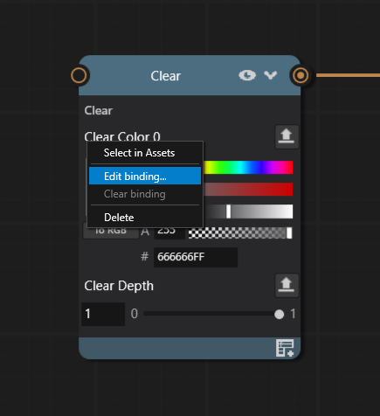Click the grayscale value slider handle
Viewport: 380px width, 416px height.
[x=229, y=211]
